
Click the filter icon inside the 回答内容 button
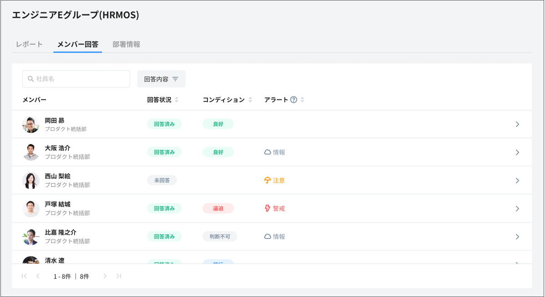point(175,78)
